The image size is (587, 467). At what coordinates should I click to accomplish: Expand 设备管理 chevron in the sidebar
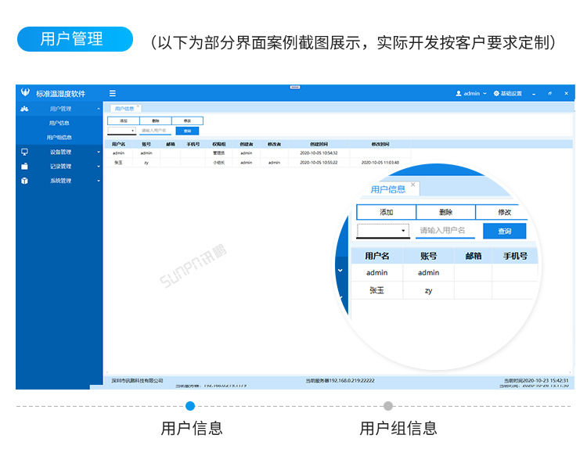[99, 152]
